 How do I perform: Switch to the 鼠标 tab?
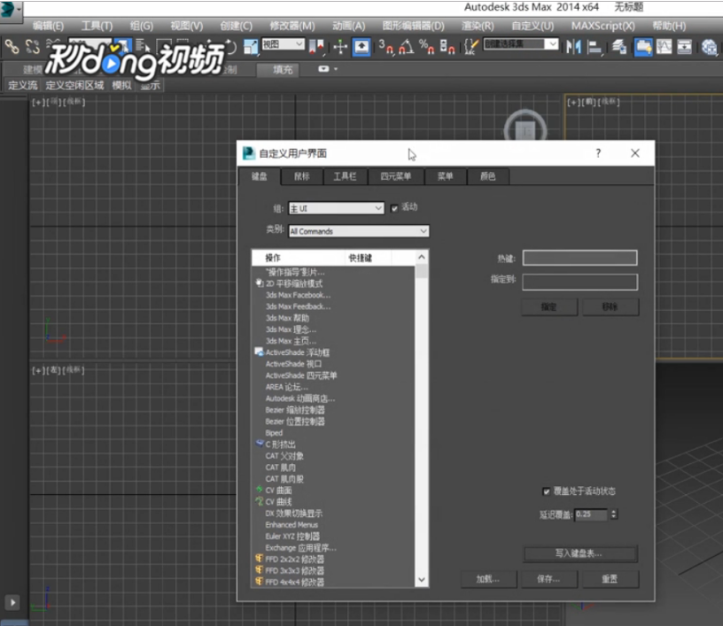tap(302, 176)
